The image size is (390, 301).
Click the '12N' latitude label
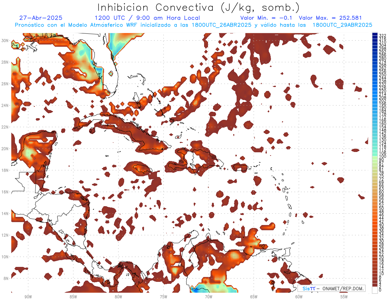coord(5,235)
